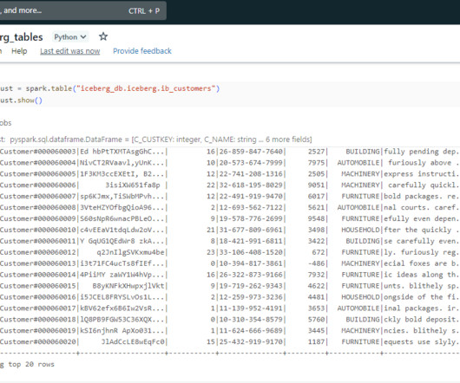
Task: Open the Python language dropdown
Action: click(x=70, y=37)
